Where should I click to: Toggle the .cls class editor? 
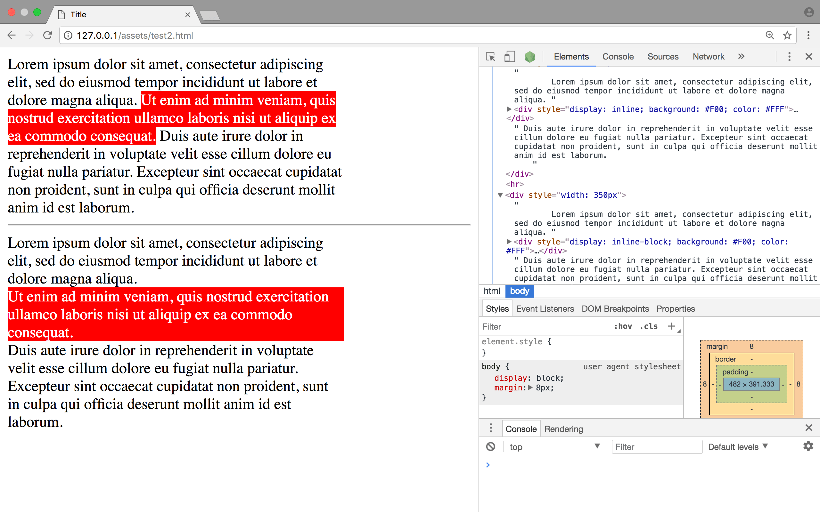(x=649, y=326)
